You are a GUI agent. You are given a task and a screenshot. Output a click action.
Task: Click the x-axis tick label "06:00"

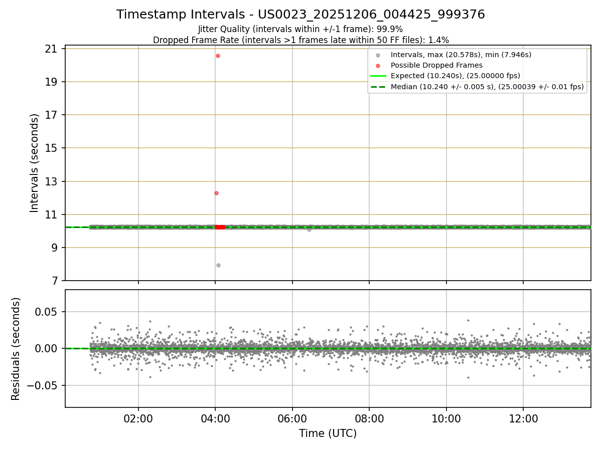pos(292,418)
